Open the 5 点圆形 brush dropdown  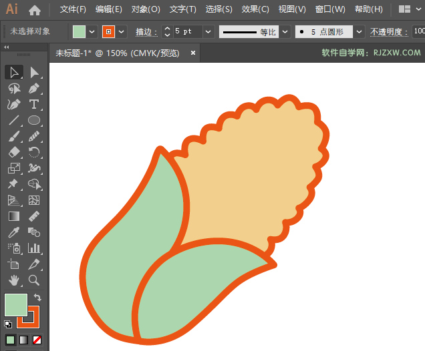[x=359, y=31]
